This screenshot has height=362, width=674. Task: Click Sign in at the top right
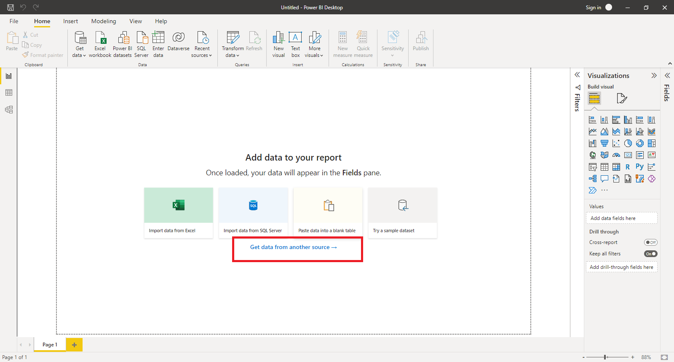pos(593,8)
